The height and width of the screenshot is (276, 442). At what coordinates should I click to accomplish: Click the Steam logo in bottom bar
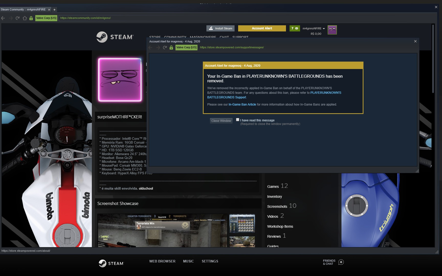click(111, 263)
